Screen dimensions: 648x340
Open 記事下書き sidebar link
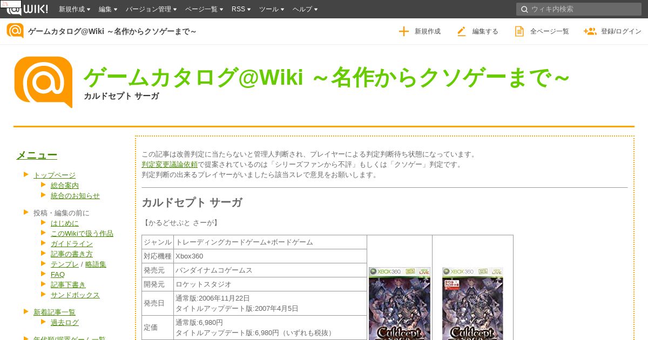(x=68, y=284)
